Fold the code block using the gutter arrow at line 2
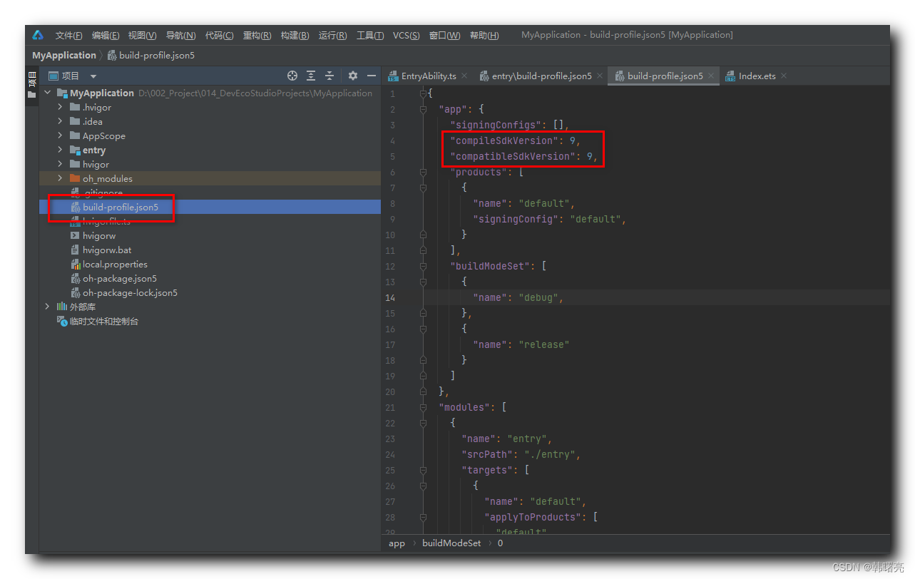 tap(422, 108)
